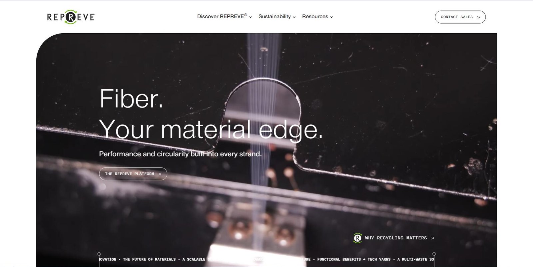Screen dimensions: 533x267
Task: Click the double-arrow icon in Contact Sales
Action: tap(478, 17)
